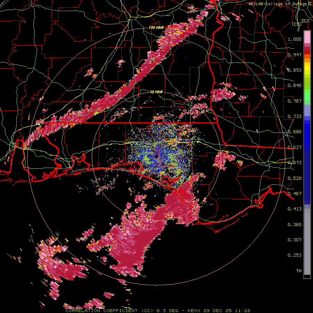The height and width of the screenshot is (313, 313).
Task: Click the black radar site dot at center
Action: pyautogui.click(x=157, y=156)
